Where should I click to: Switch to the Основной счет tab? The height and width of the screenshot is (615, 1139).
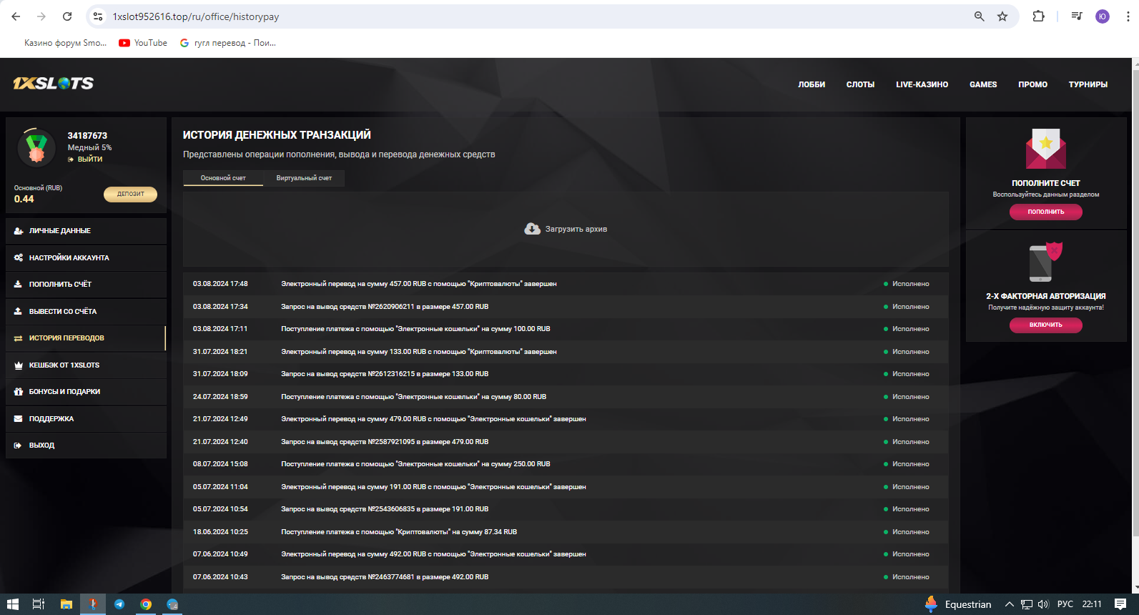tap(223, 178)
